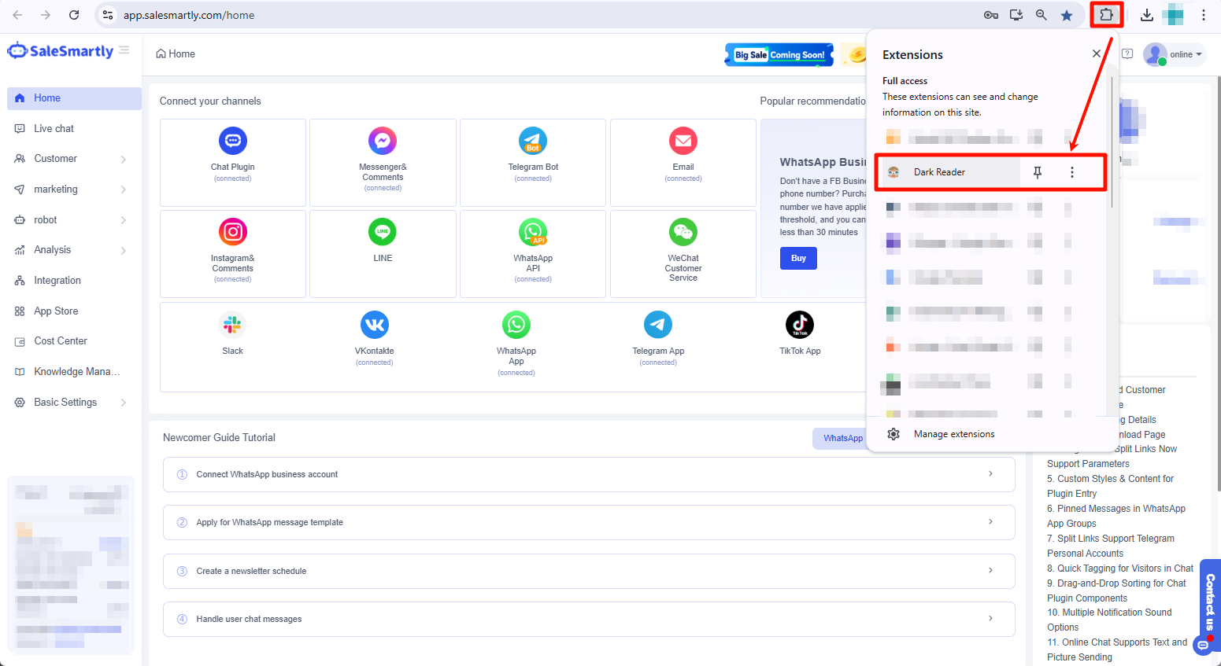
Task: Bookmark this page with the star
Action: coord(1067,15)
